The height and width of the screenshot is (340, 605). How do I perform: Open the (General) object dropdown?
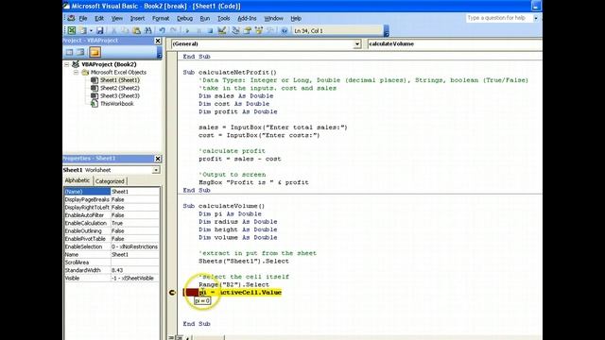(357, 44)
